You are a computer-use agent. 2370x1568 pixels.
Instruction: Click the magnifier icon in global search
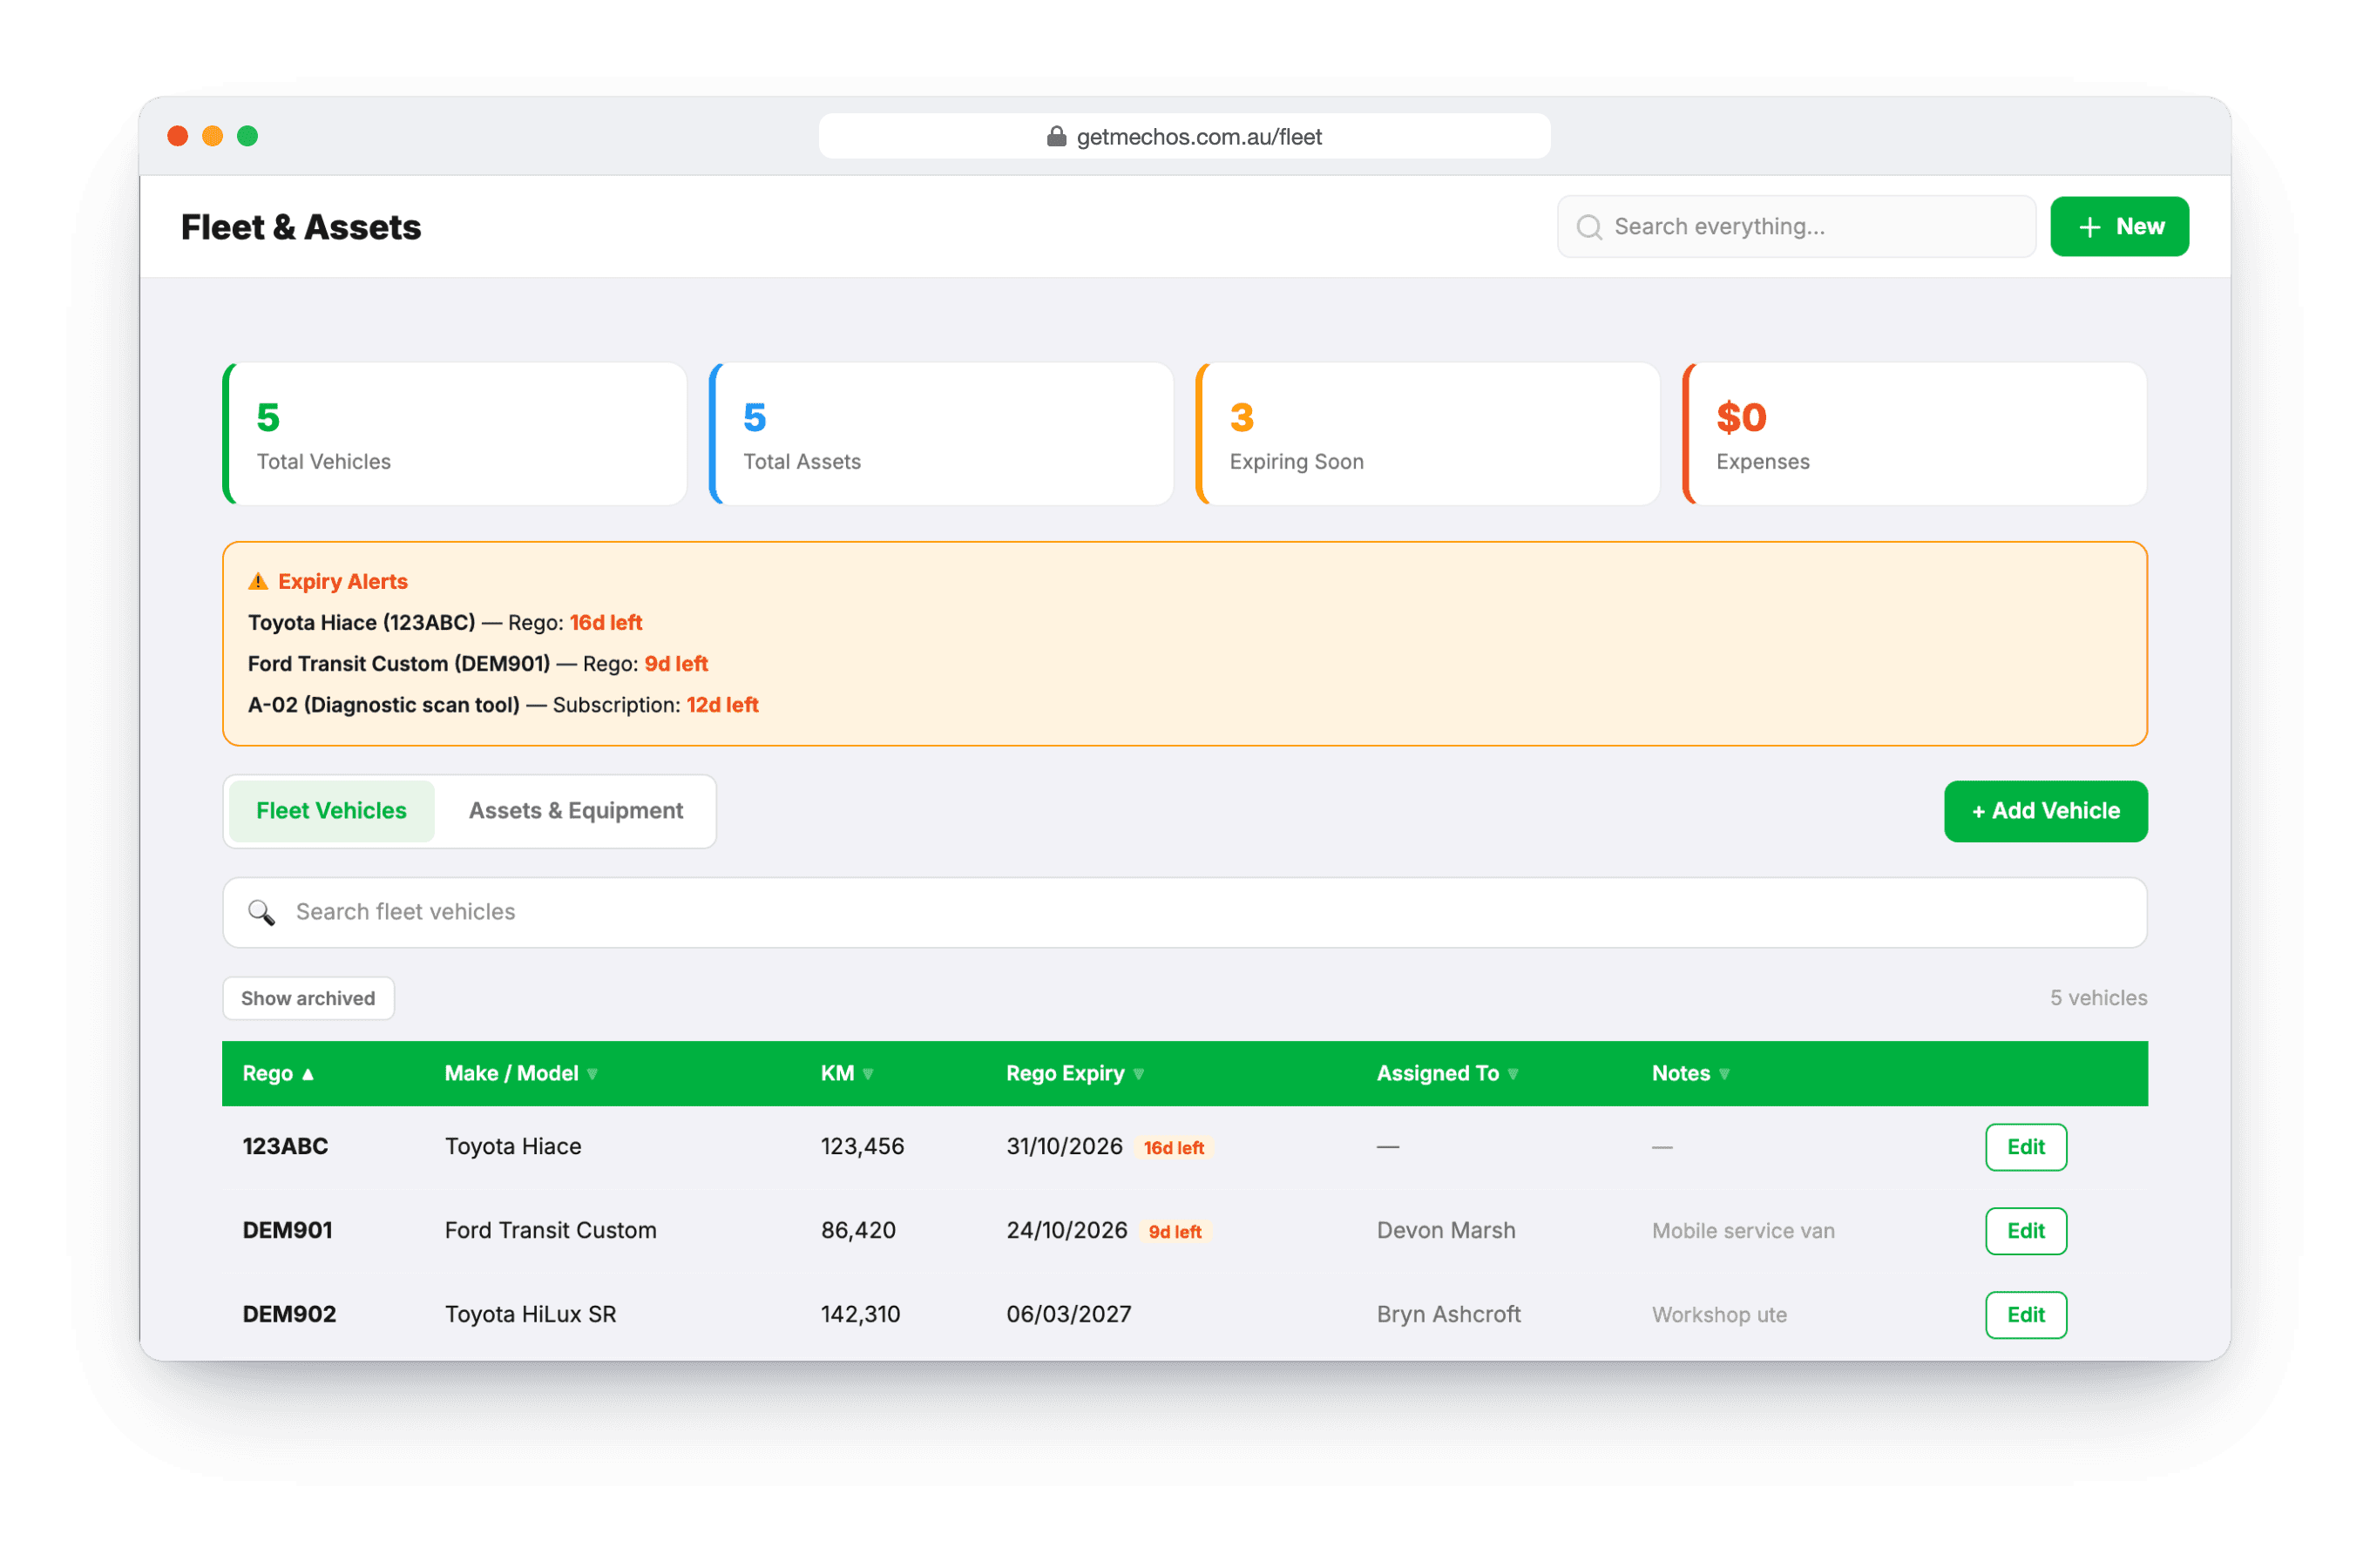click(1589, 227)
